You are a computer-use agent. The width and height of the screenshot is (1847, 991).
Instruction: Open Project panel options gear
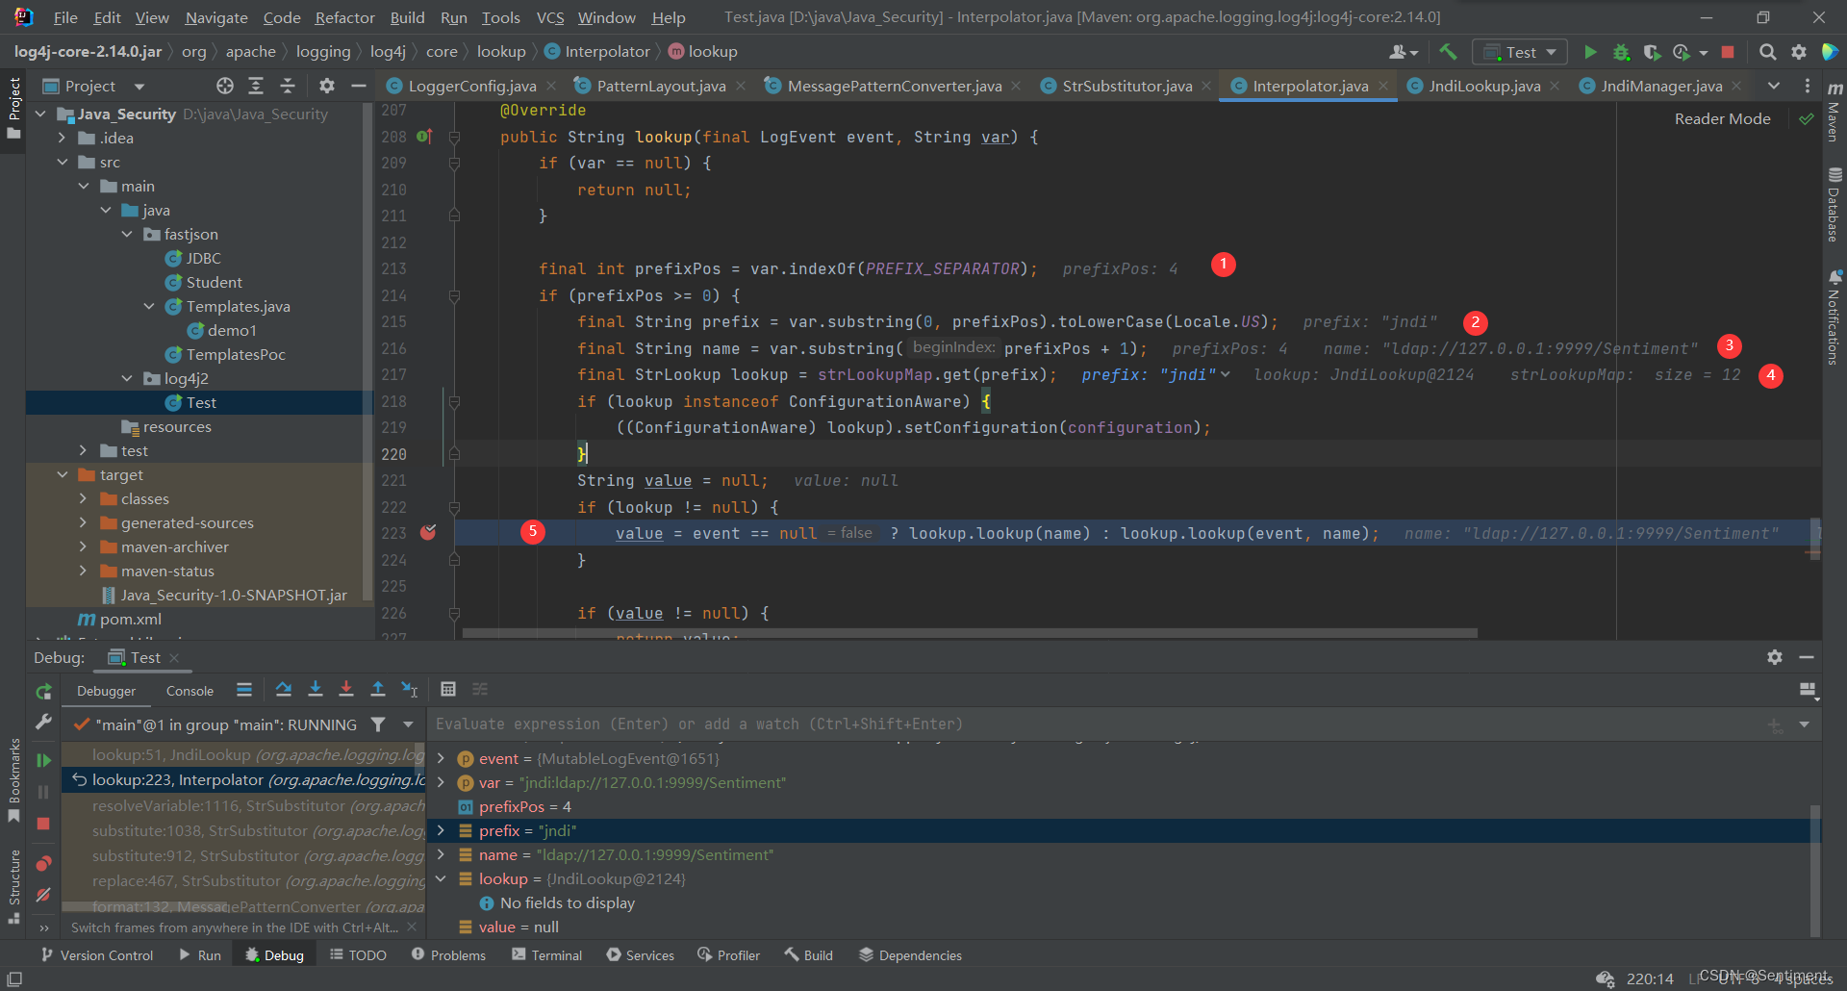(x=327, y=86)
